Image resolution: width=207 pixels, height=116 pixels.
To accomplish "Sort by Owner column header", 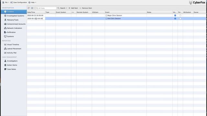I will pyautogui.click(x=200, y=12).
